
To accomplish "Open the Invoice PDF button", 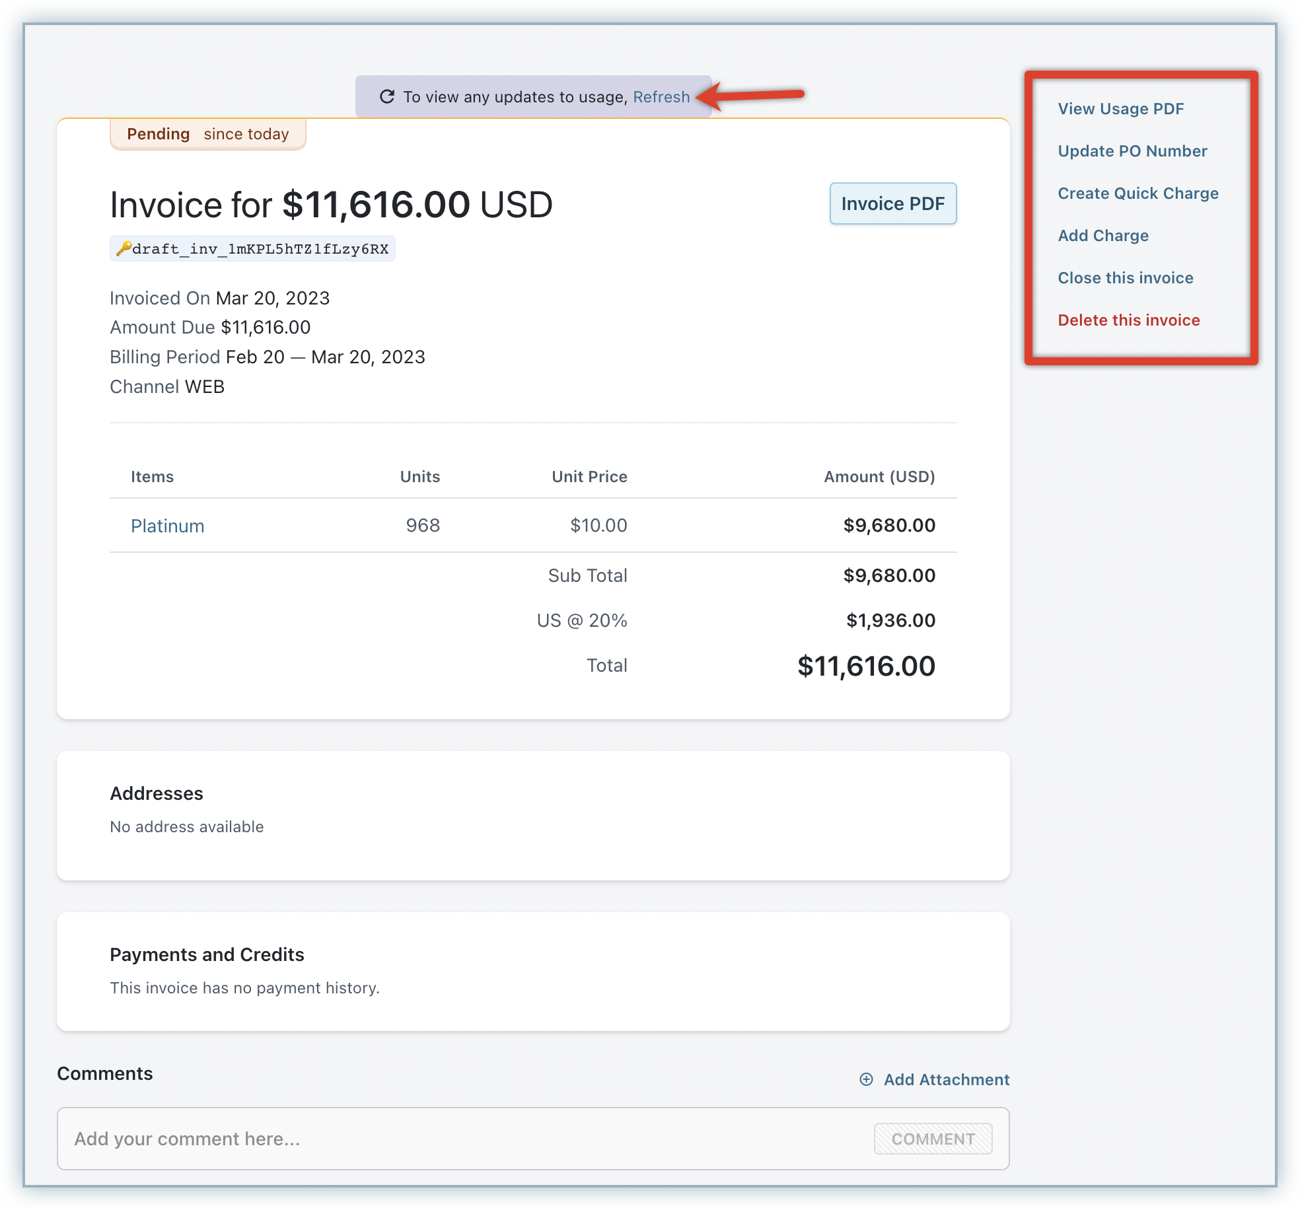I will coord(892,203).
